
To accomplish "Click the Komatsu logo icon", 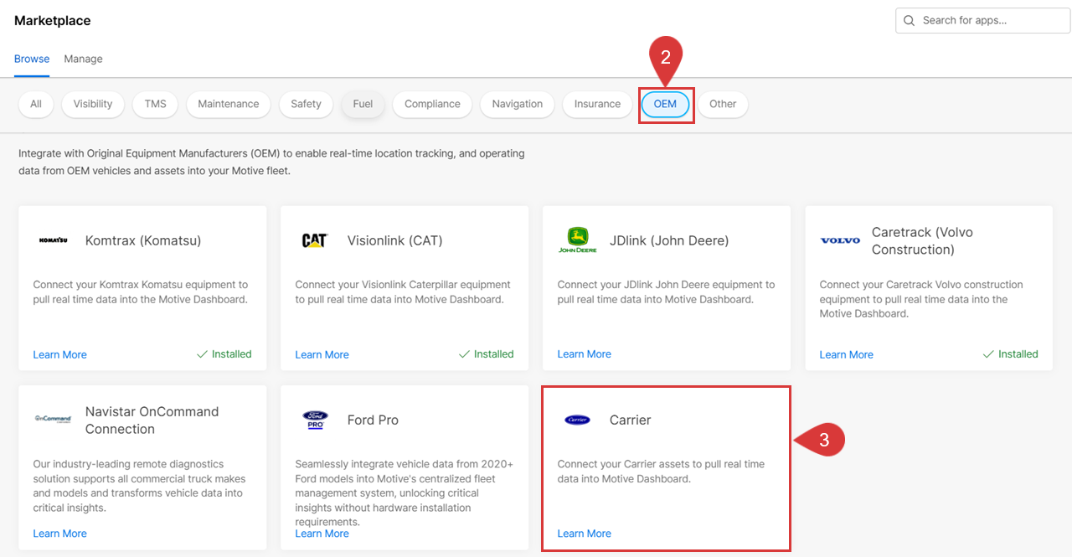I will pos(53,240).
